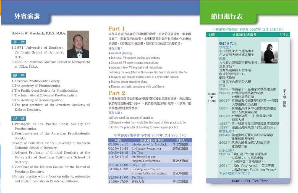The height and width of the screenshot is (193, 298).
Task: Select the green 節目進行表 header banner
Action: coord(227,16)
